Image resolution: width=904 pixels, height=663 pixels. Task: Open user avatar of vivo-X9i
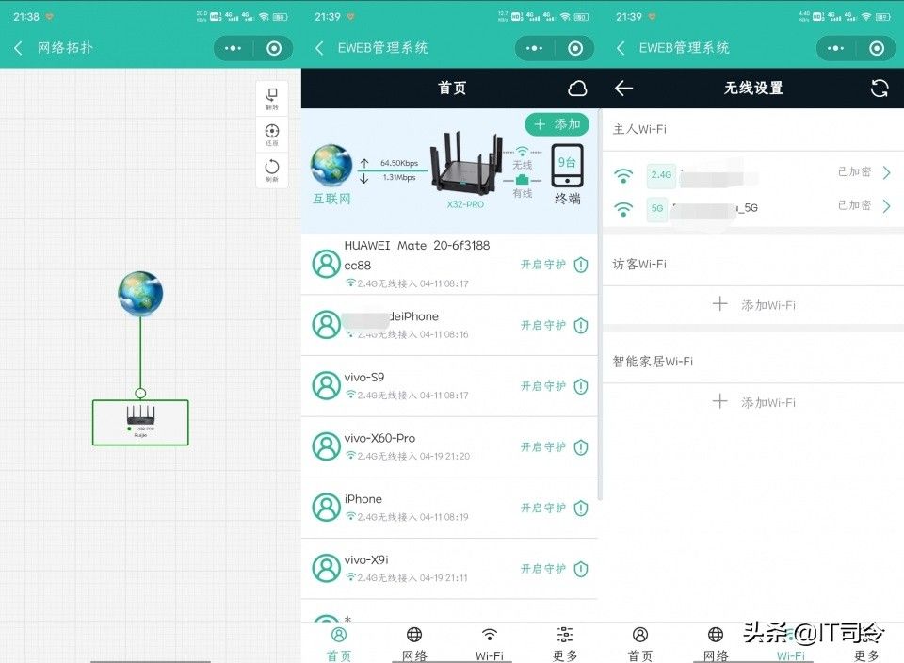[x=327, y=568]
